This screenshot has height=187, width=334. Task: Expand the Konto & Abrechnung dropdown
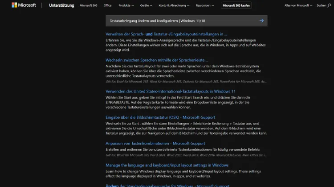[x=174, y=5]
